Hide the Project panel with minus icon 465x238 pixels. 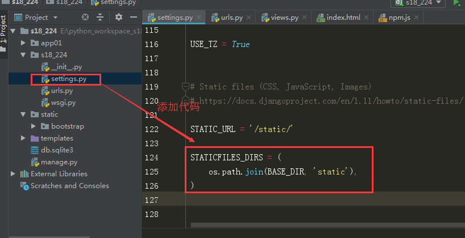coord(134,17)
